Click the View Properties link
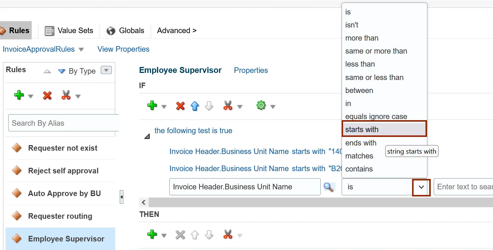The image size is (493, 250). (x=123, y=49)
